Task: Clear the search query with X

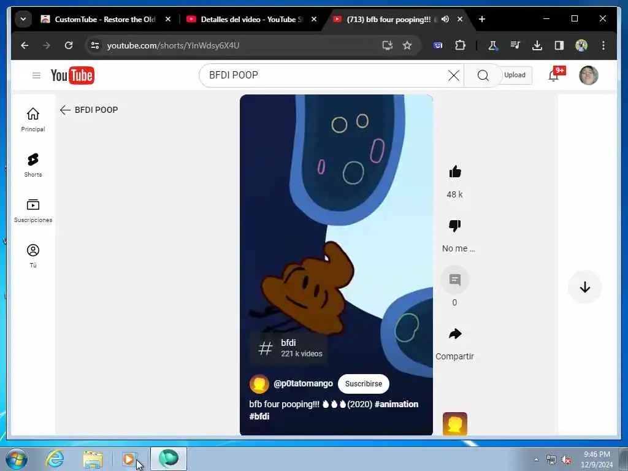Action: (453, 75)
